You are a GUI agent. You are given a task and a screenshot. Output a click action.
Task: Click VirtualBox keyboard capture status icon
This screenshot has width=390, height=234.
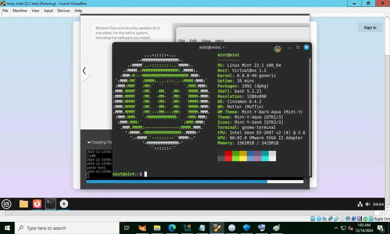pos(371,219)
